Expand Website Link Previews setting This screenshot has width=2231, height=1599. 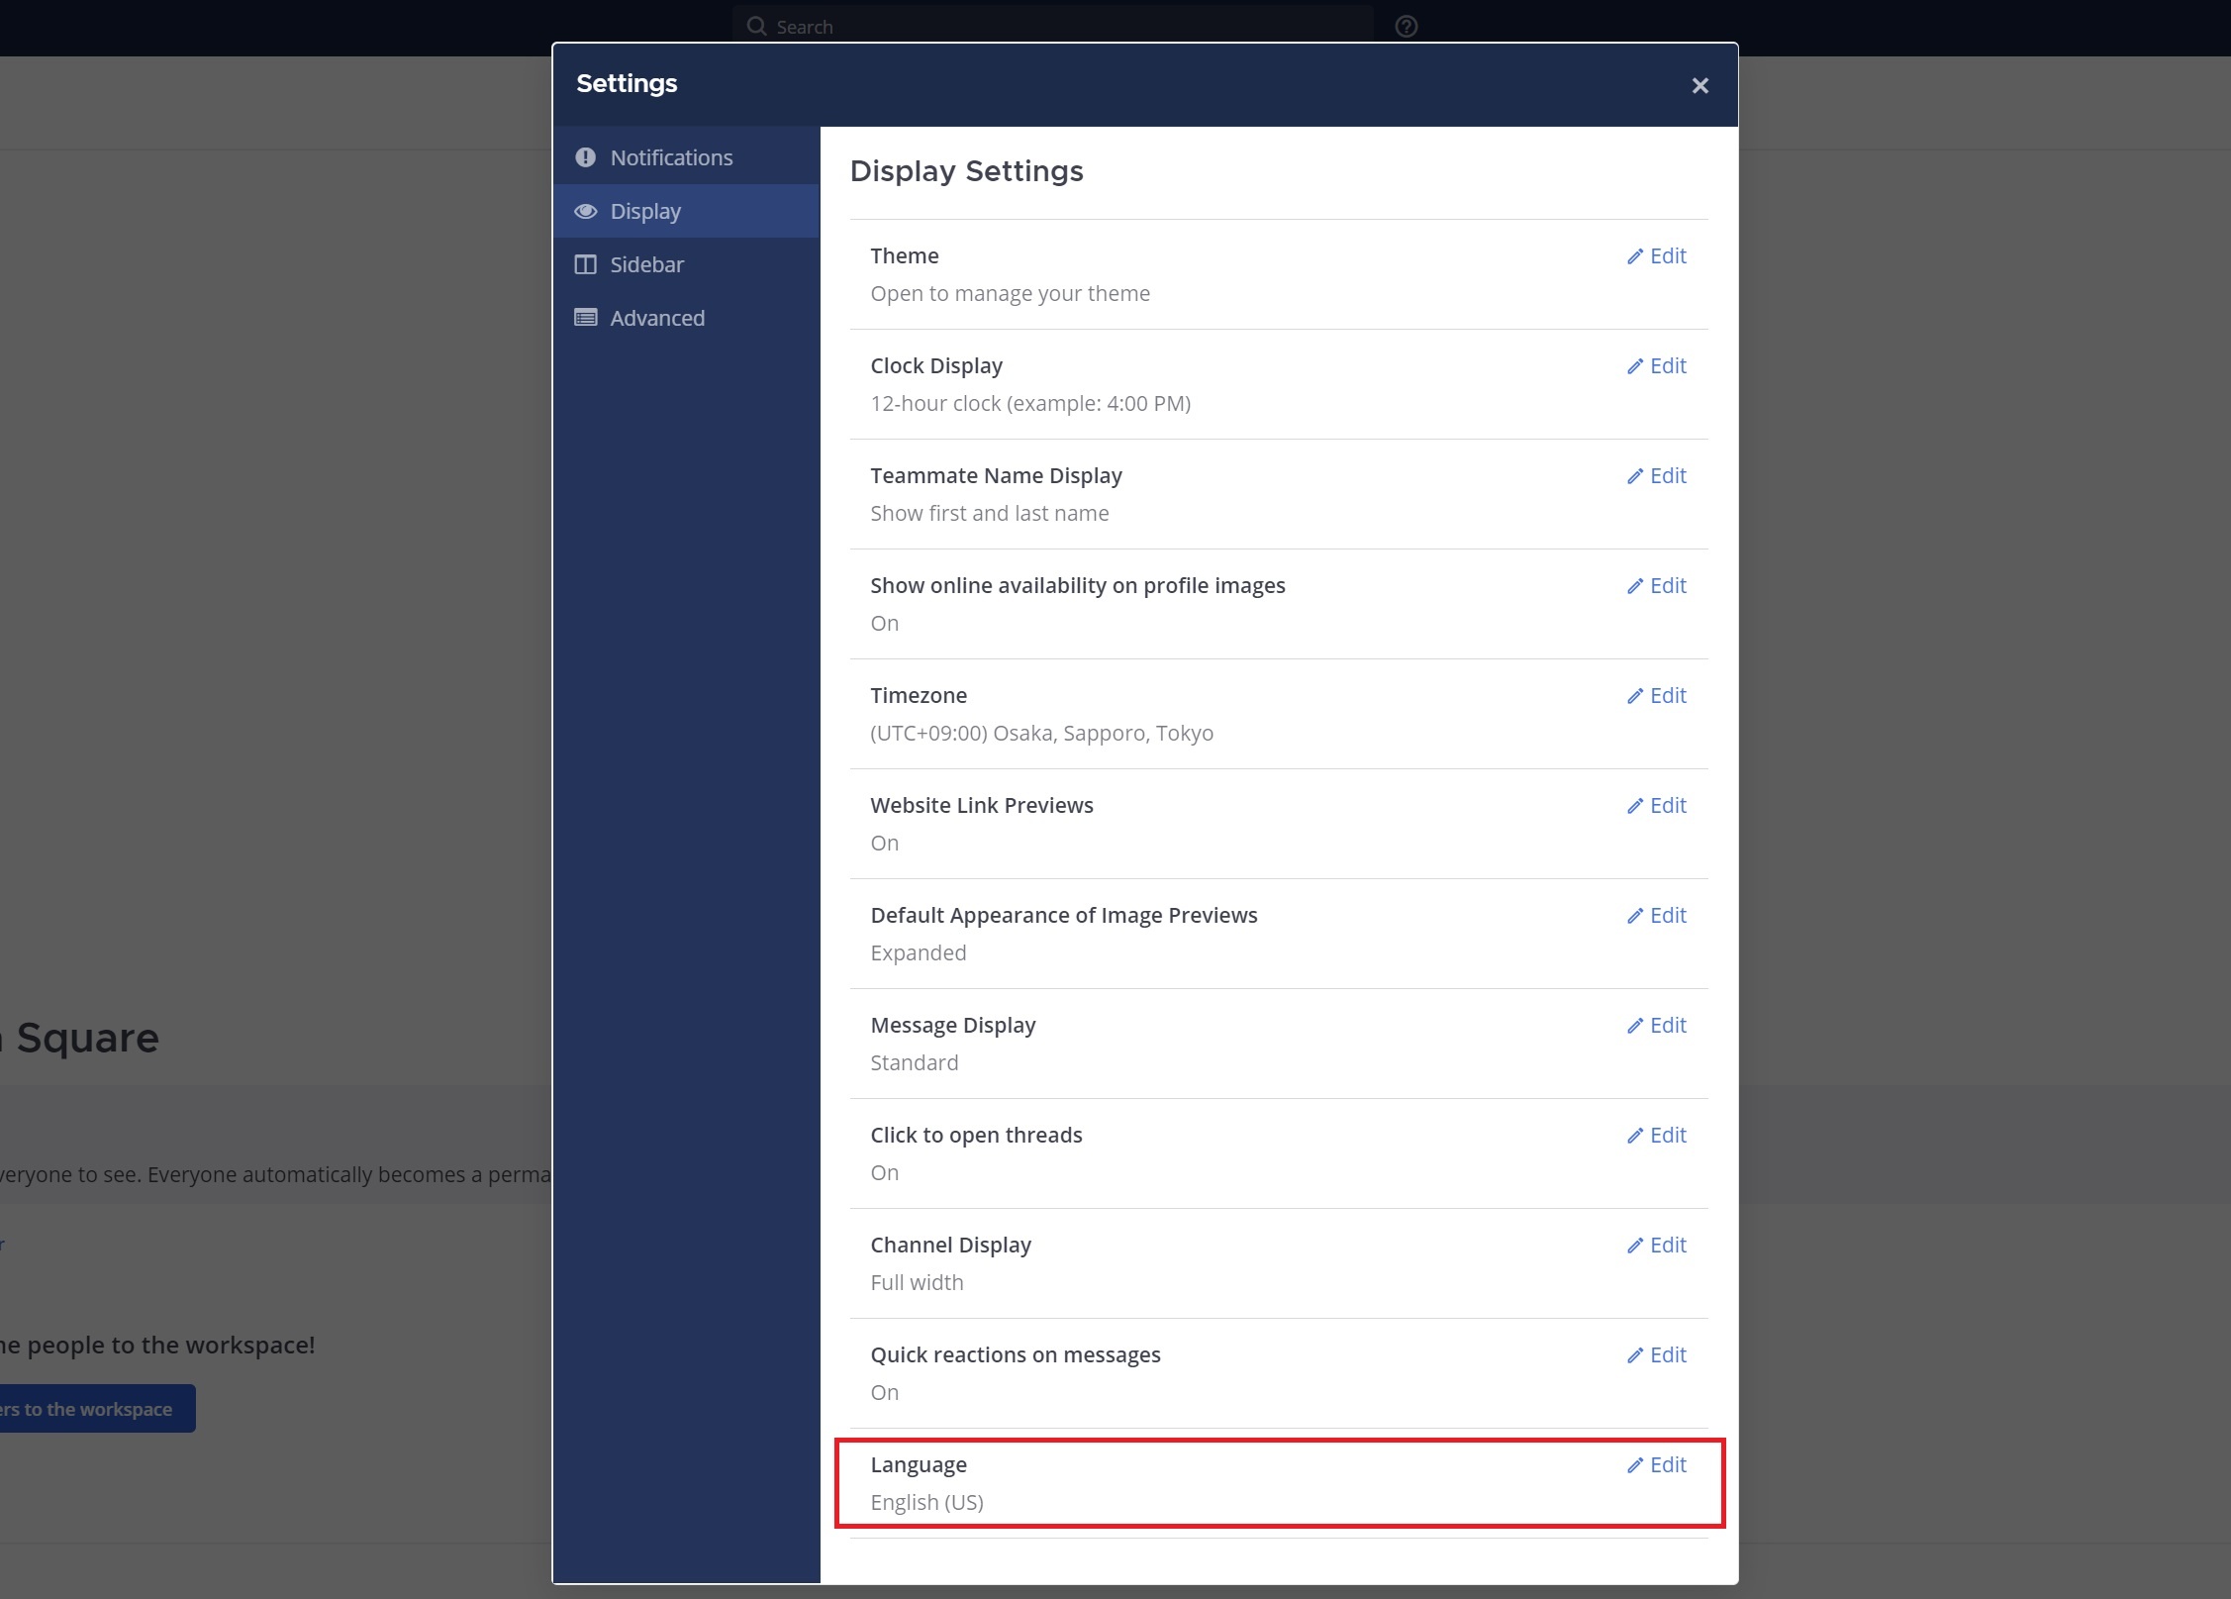(x=1657, y=806)
